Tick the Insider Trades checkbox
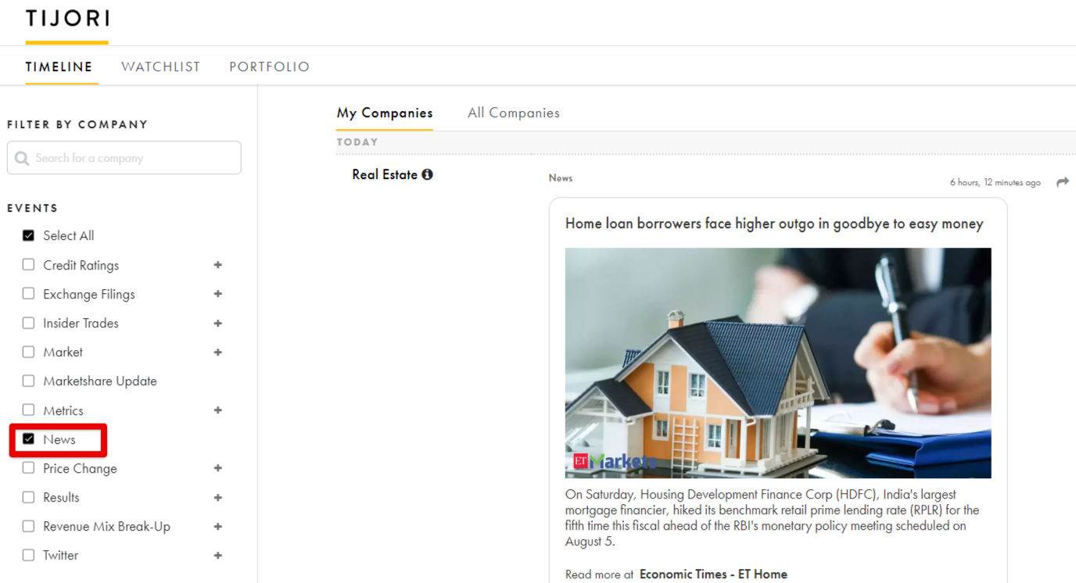The height and width of the screenshot is (583, 1076). click(29, 323)
